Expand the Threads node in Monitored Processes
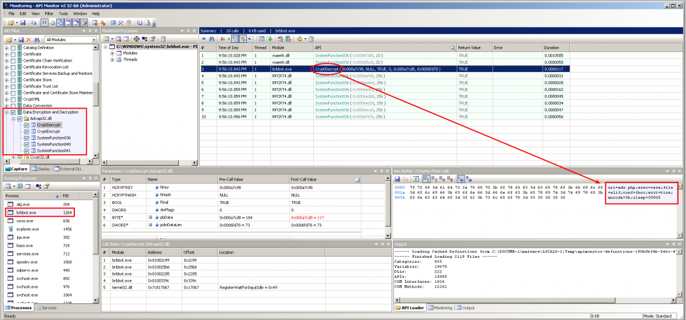This screenshot has height=320, width=686. 113,59
